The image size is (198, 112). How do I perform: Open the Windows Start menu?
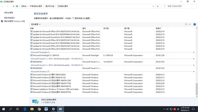(3, 109)
